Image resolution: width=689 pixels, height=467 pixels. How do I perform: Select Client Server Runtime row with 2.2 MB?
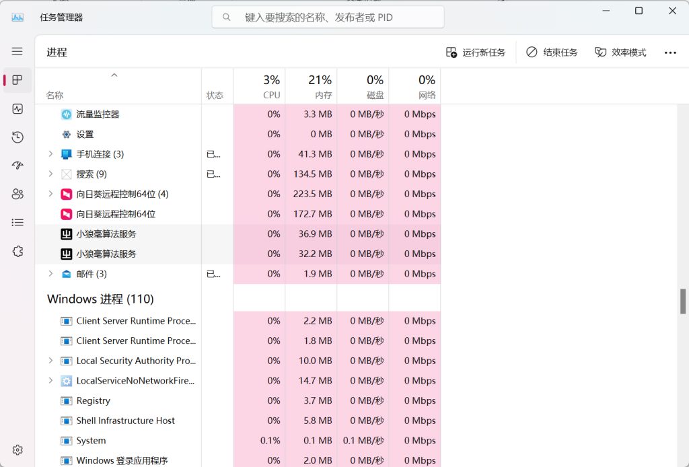238,321
